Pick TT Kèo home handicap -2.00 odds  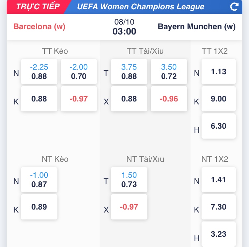point(79,72)
